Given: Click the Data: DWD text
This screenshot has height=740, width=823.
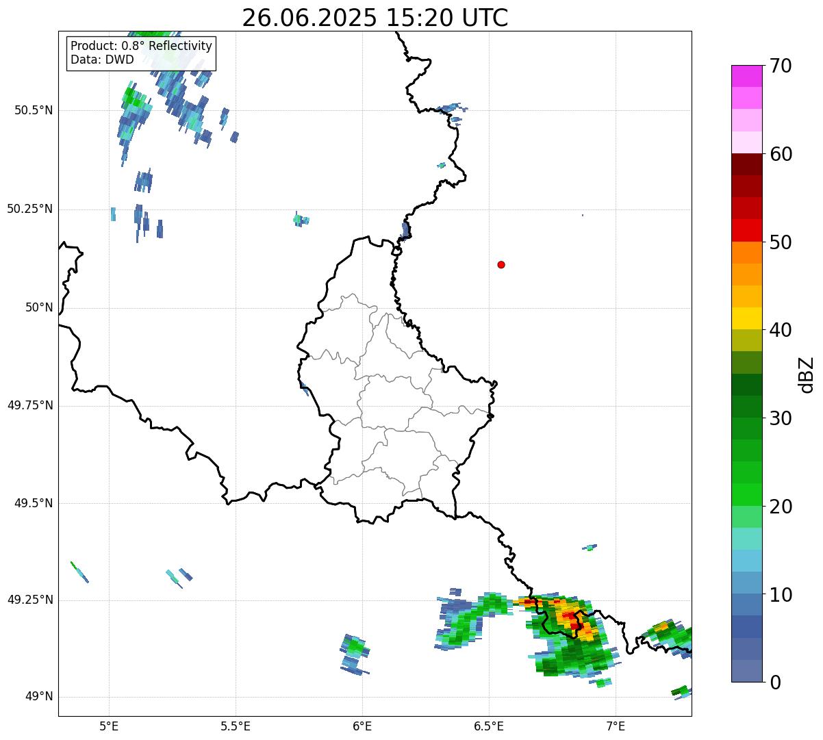Looking at the screenshot, I should point(103,60).
